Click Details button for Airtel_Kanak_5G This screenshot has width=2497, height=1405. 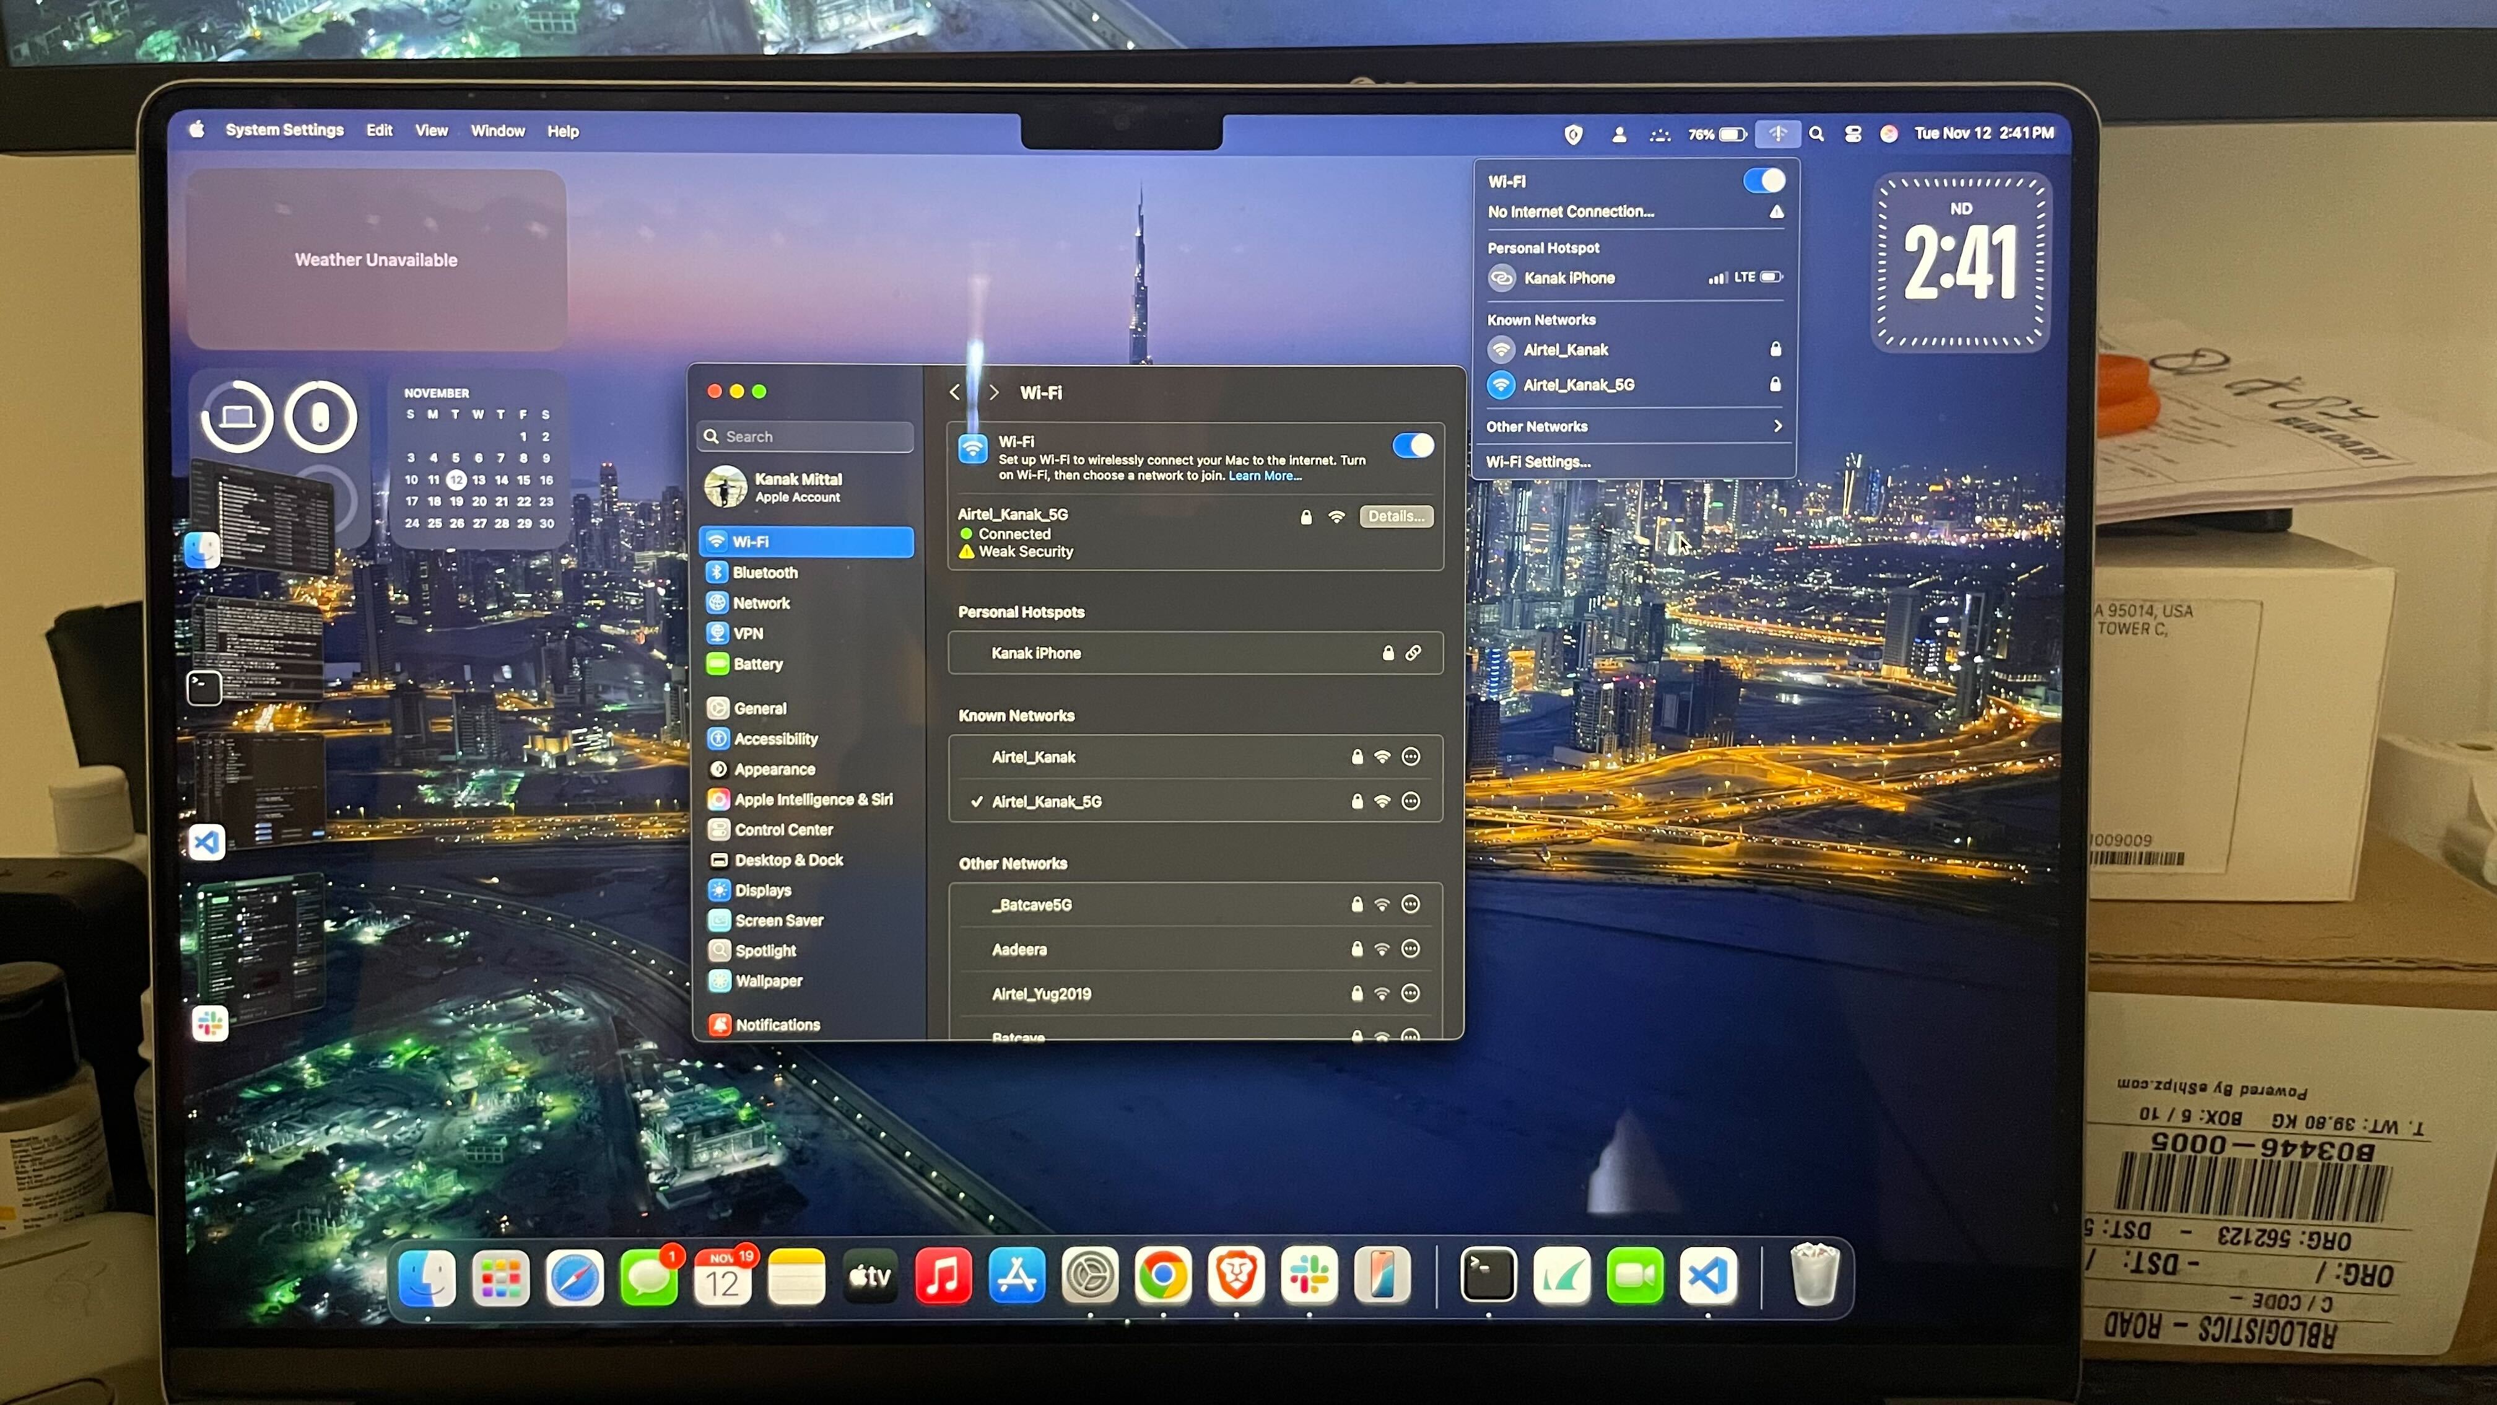(x=1396, y=516)
